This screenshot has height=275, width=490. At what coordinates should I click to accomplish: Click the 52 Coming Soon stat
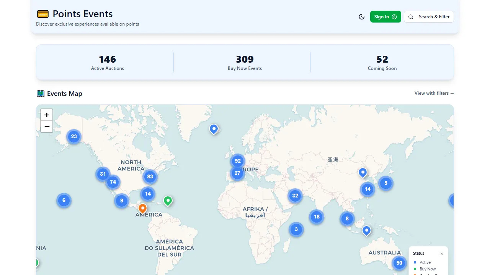click(382, 63)
